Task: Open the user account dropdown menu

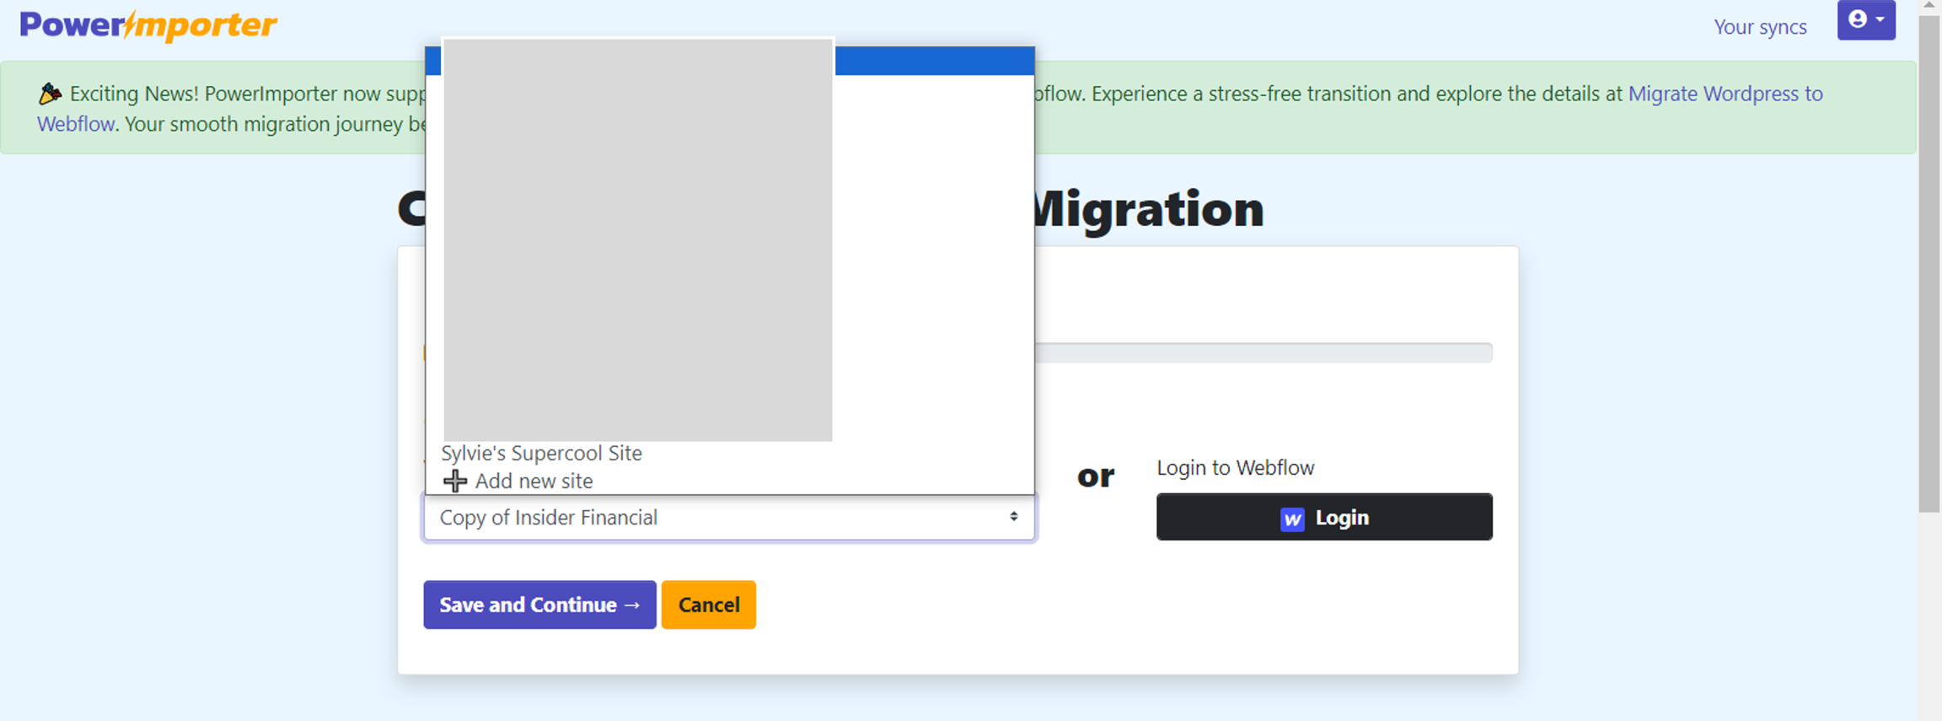Action: pos(1866,19)
